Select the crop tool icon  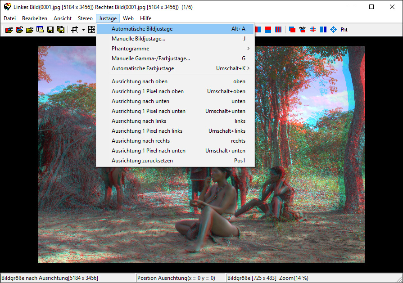click(x=75, y=30)
